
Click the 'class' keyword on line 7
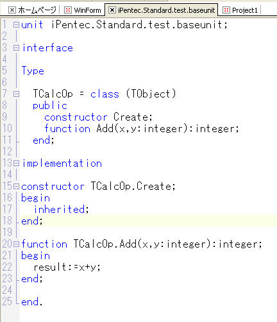click(105, 94)
